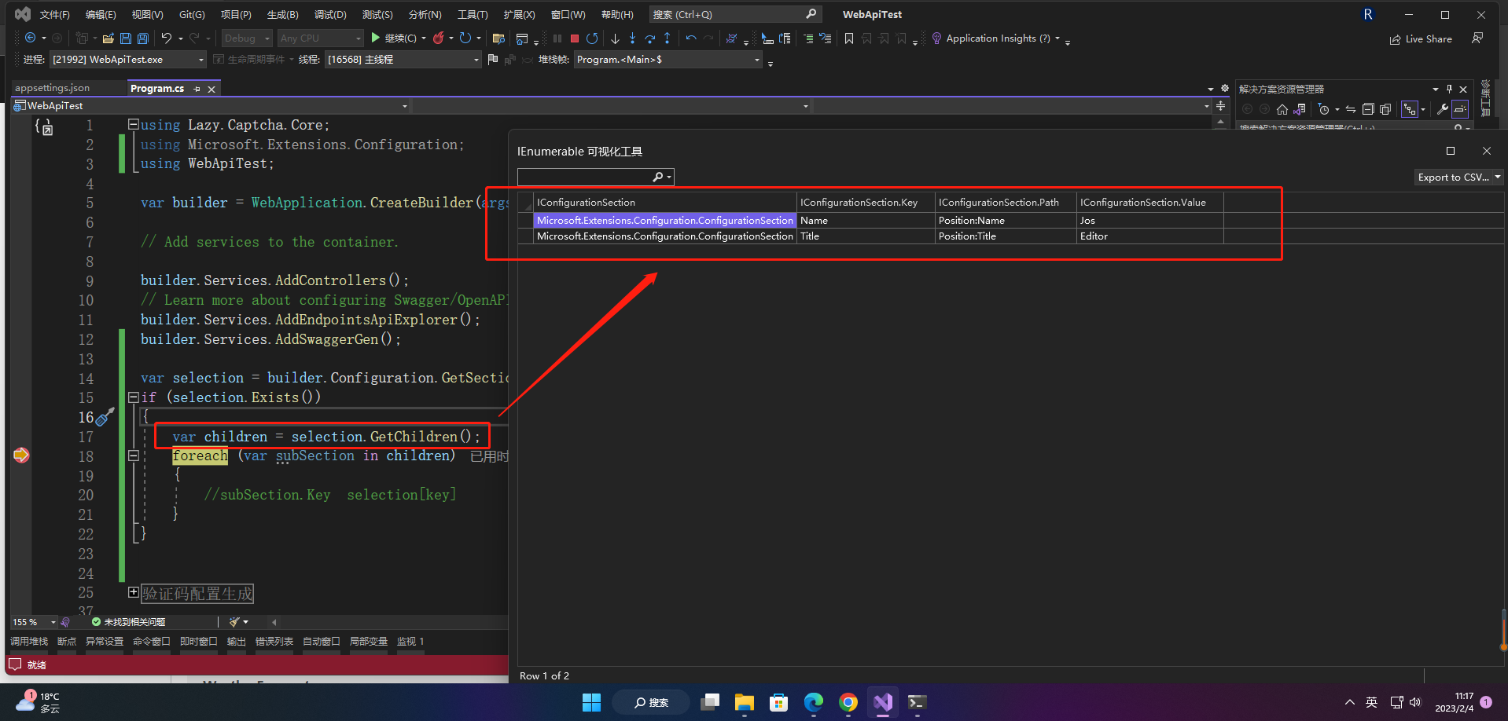Open the Any CPU platform dropdown
Screen dimensions: 1508x721
pyautogui.click(x=321, y=38)
